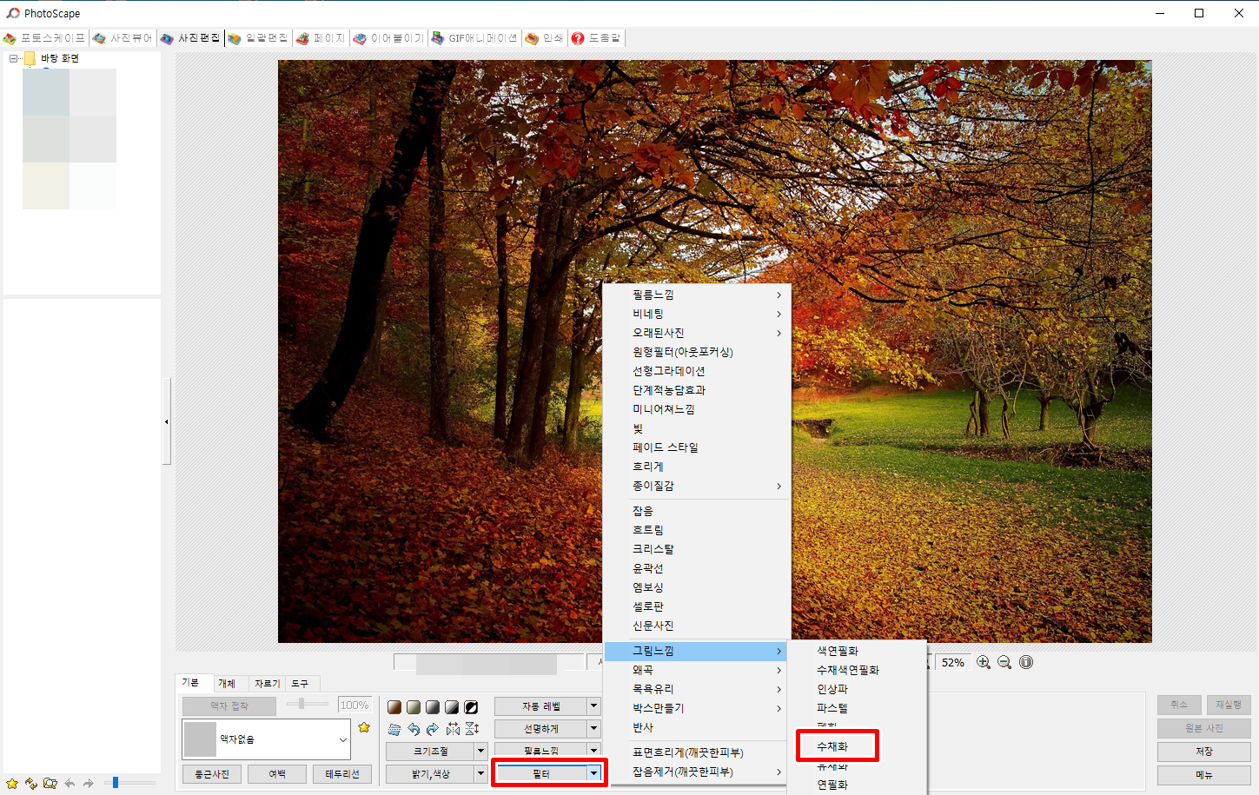The width and height of the screenshot is (1259, 795).
Task: Show photo info with the info icon
Action: click(x=1026, y=662)
